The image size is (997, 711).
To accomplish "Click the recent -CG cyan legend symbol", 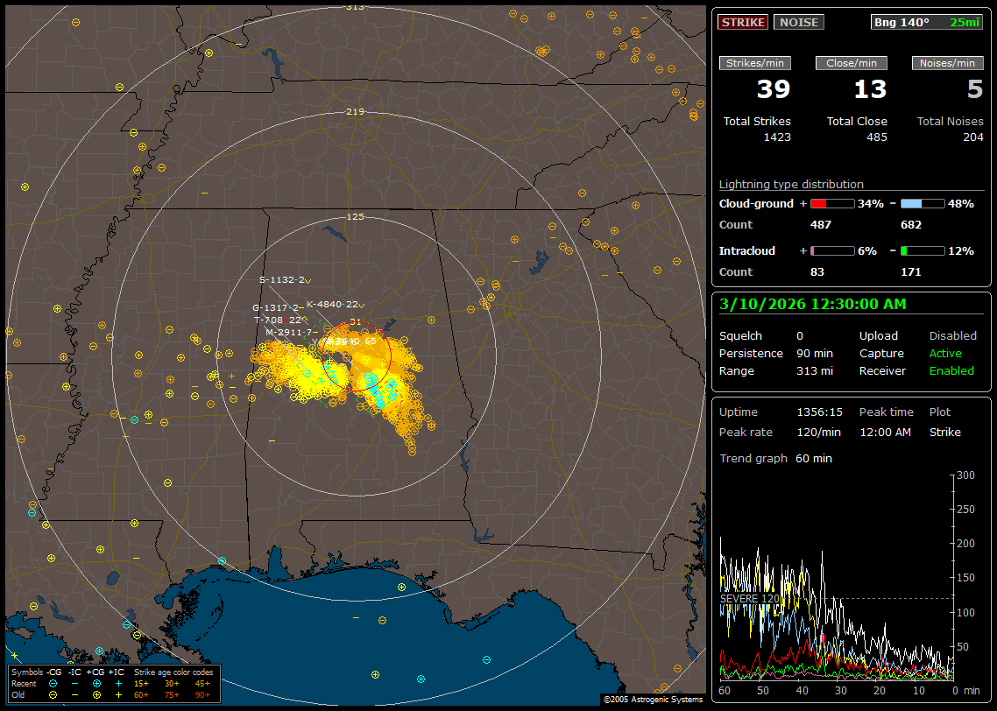I will click(53, 683).
